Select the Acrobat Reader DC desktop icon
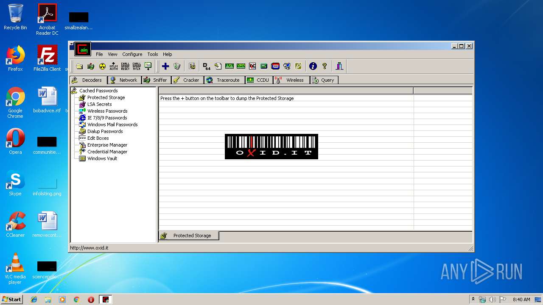 47,19
